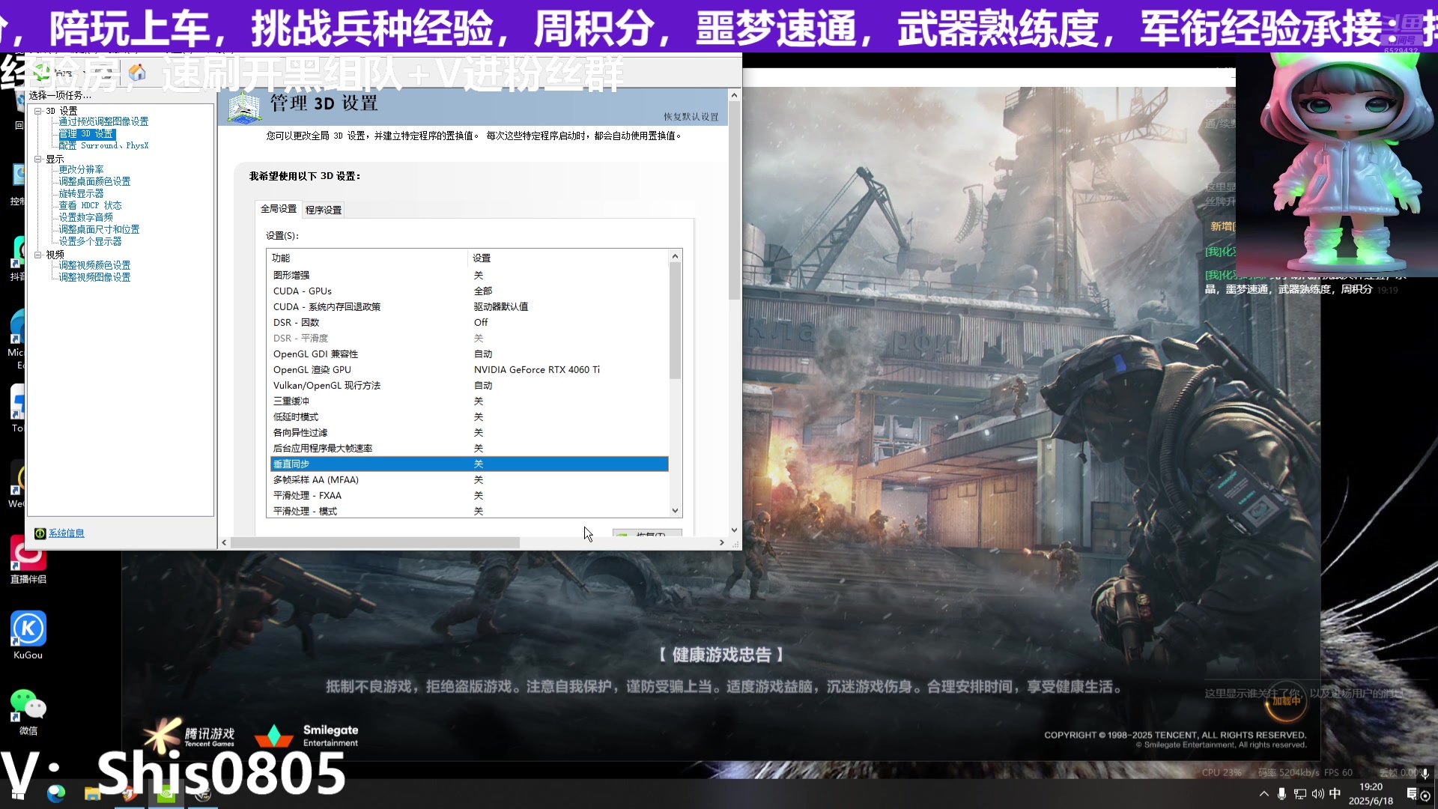Select the 各向异性过滤 setting row
The image size is (1438, 809).
(x=469, y=432)
